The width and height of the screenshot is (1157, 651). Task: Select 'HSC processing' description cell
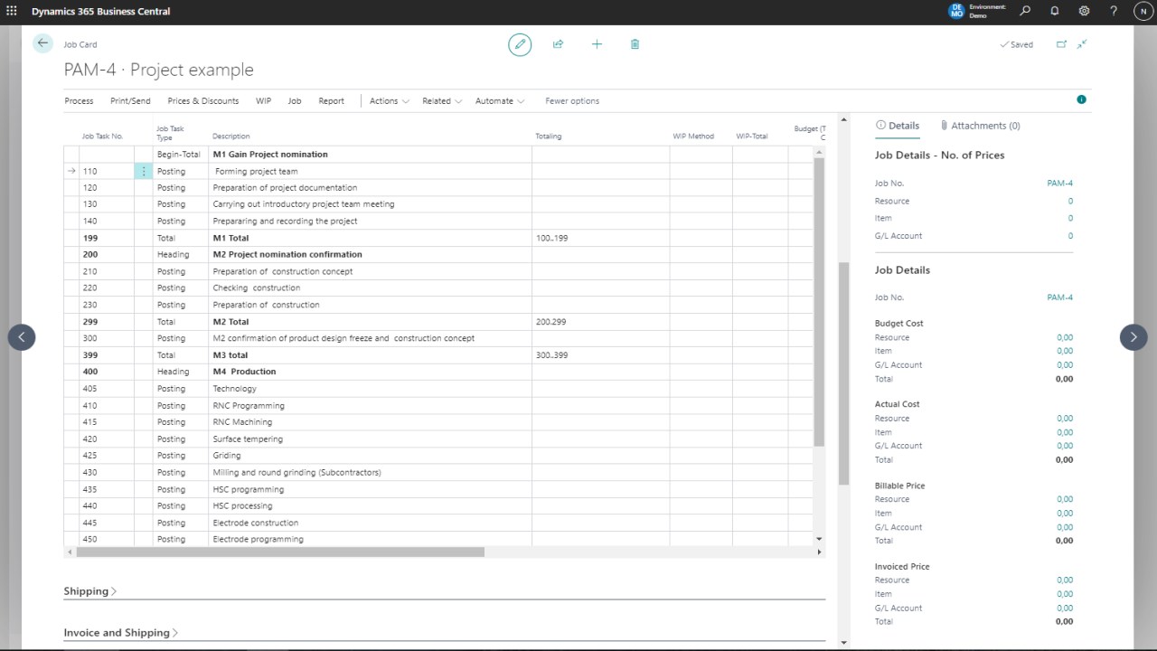pos(370,505)
